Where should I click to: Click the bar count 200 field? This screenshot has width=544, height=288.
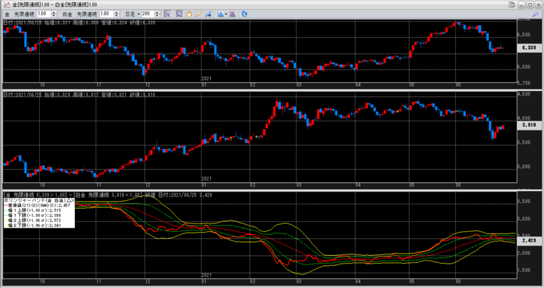[147, 13]
